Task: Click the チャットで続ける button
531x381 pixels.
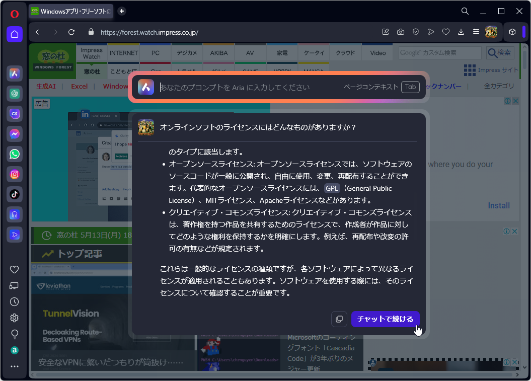Action: 385,319
